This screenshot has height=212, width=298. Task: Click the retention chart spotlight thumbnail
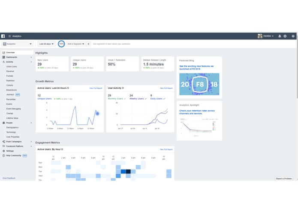(x=199, y=127)
